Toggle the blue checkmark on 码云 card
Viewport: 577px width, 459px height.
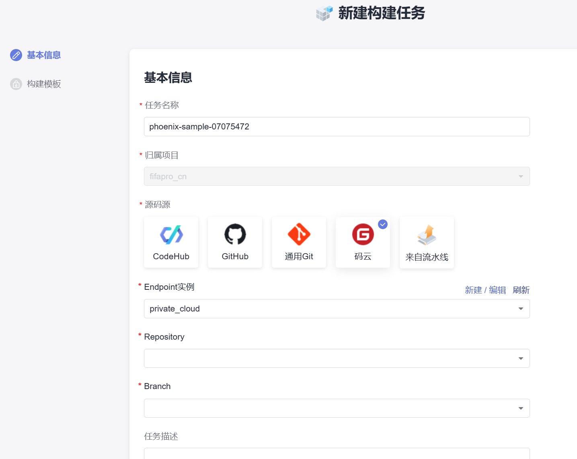click(x=383, y=224)
